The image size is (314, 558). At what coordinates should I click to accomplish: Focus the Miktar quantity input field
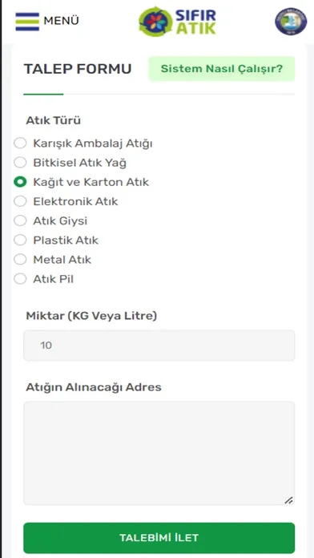point(159,346)
